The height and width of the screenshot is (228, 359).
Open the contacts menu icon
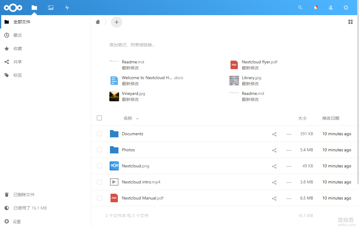click(x=331, y=8)
